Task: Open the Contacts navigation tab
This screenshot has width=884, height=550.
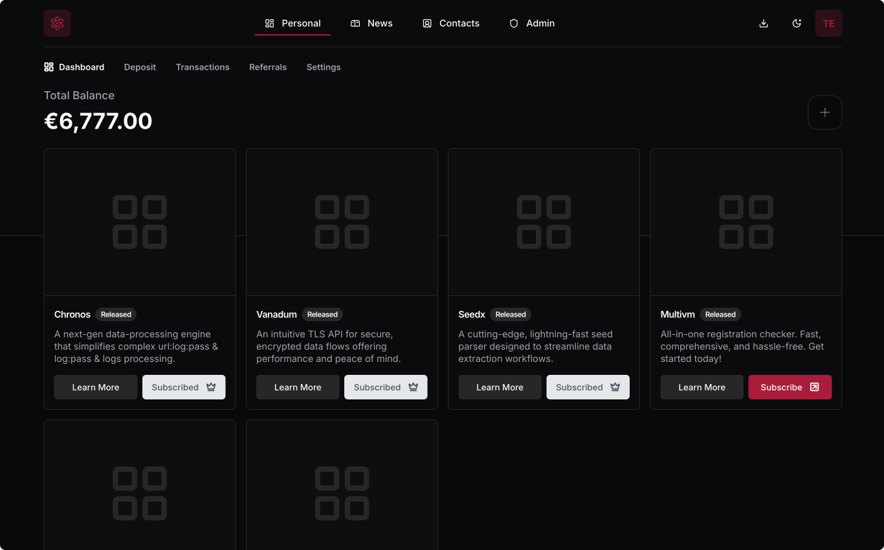Action: click(x=451, y=23)
